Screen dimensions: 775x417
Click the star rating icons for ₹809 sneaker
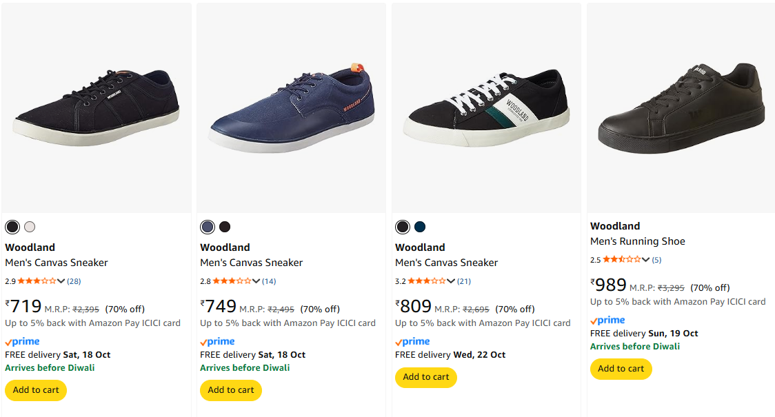click(x=427, y=281)
